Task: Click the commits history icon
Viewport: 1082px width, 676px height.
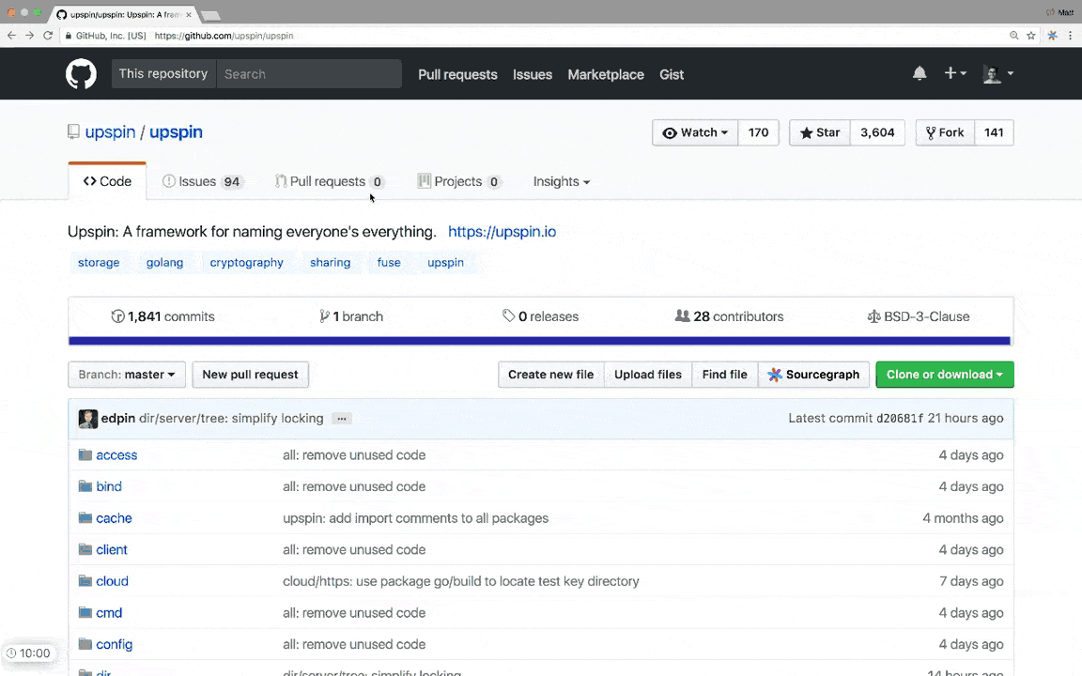Action: 120,316
